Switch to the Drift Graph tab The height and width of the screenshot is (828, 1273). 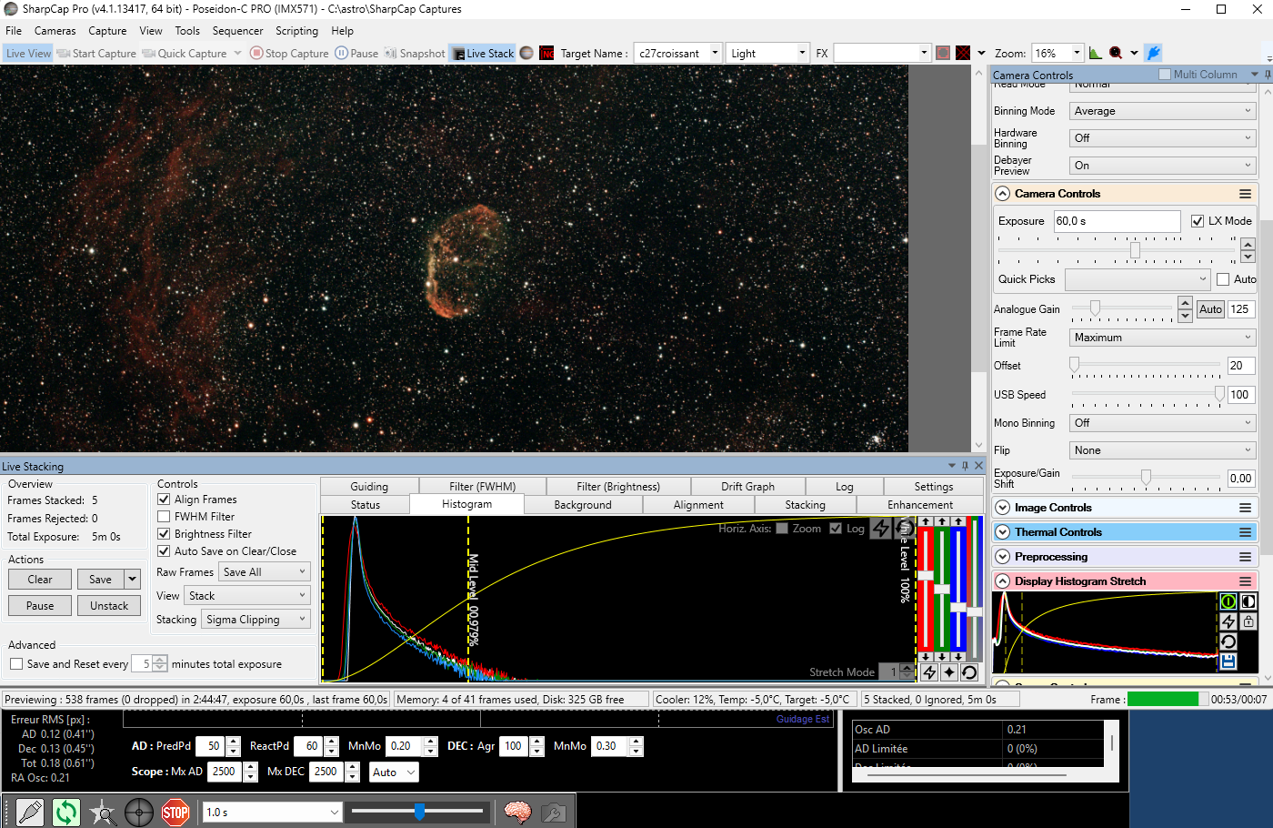[x=747, y=487]
